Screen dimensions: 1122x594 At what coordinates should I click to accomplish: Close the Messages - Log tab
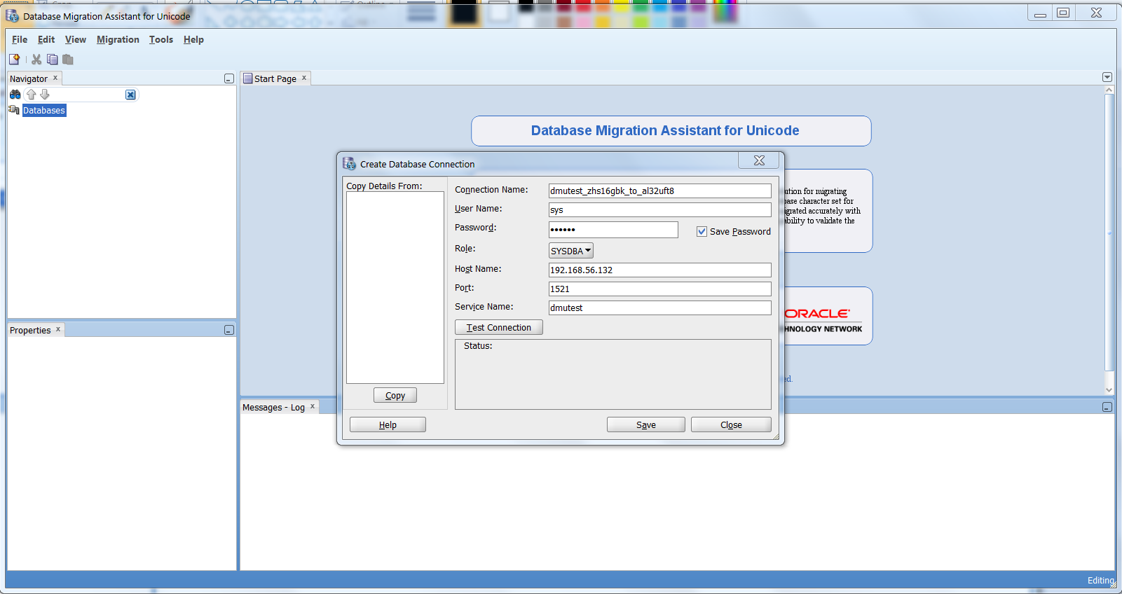[x=313, y=406]
